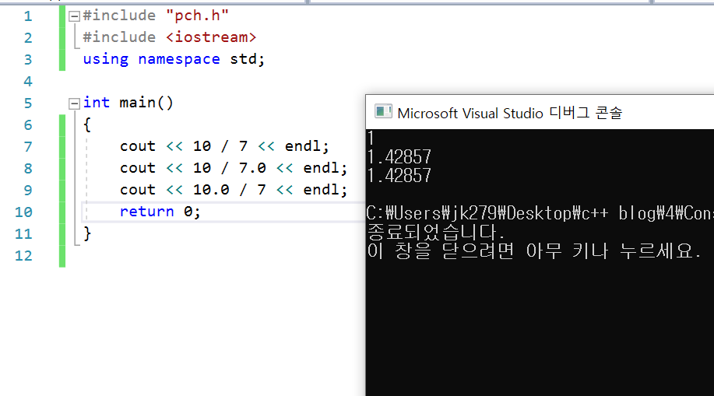The width and height of the screenshot is (714, 396).
Task: Click 'endl;' on line 9
Action: pyautogui.click(x=325, y=191)
